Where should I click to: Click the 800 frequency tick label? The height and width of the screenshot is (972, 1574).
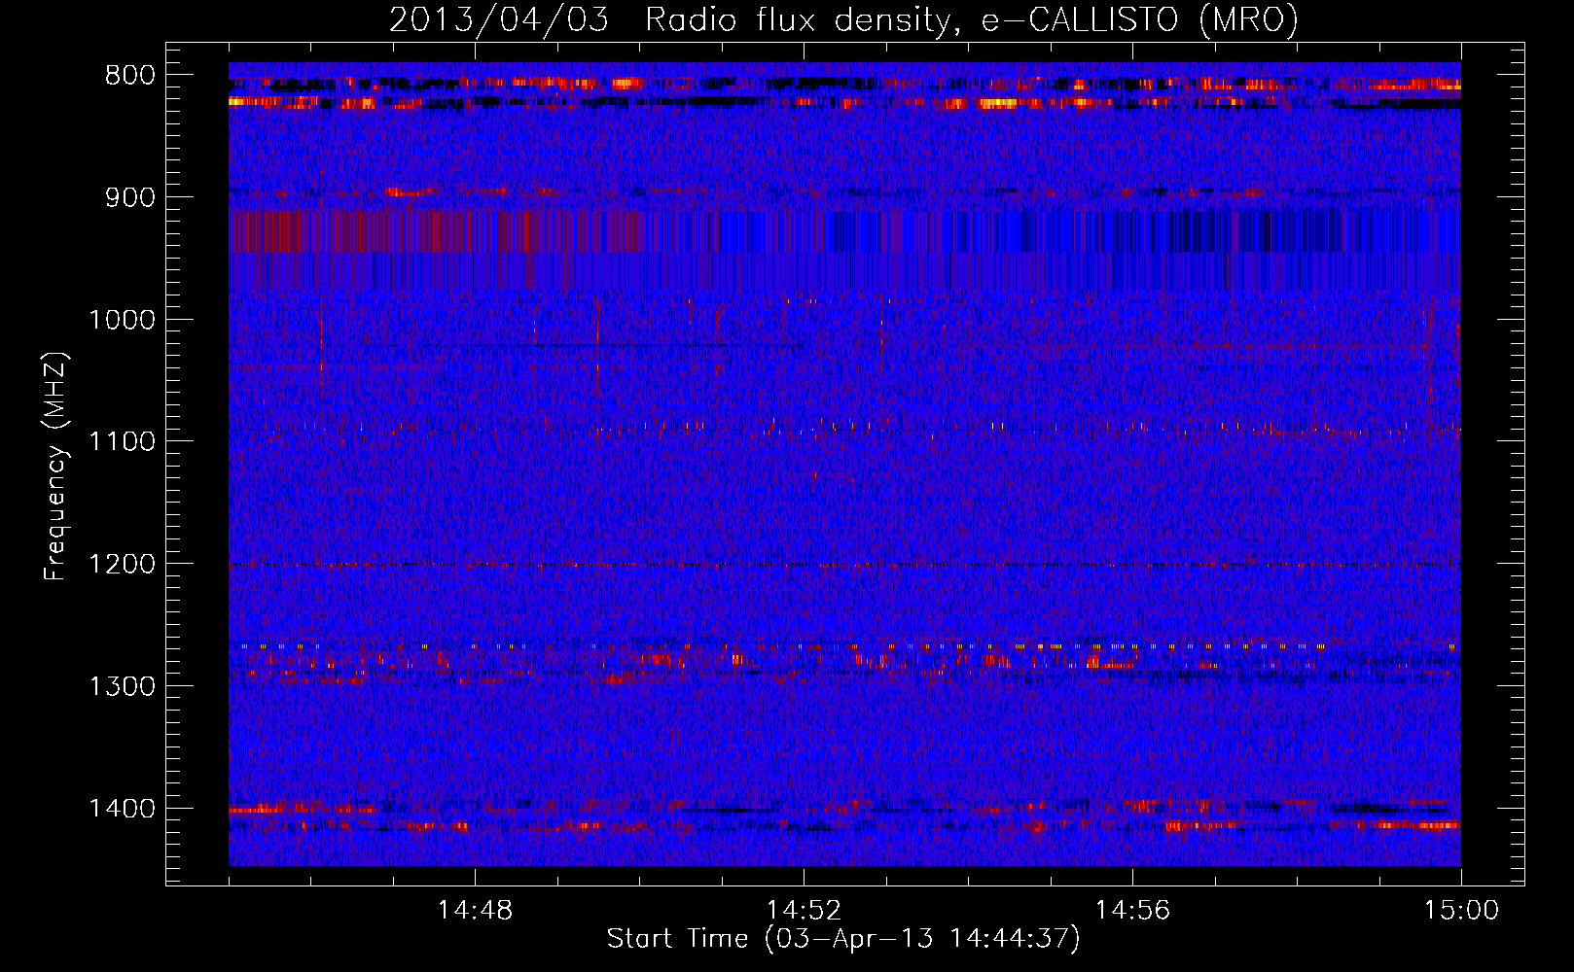point(129,75)
